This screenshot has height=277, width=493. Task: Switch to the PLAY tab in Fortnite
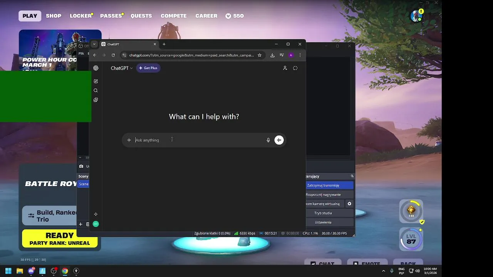tap(30, 16)
